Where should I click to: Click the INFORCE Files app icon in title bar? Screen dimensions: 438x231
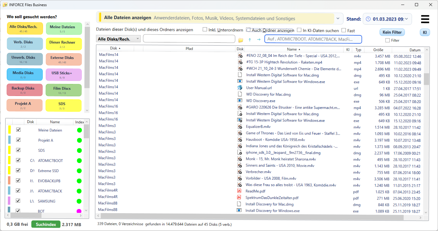click(x=5, y=5)
